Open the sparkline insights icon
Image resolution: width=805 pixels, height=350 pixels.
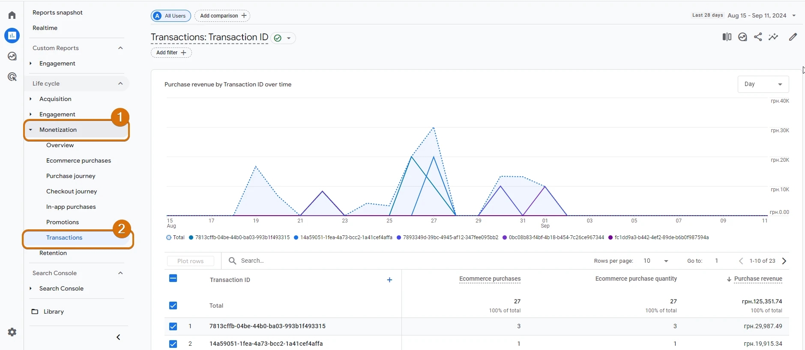(x=773, y=37)
